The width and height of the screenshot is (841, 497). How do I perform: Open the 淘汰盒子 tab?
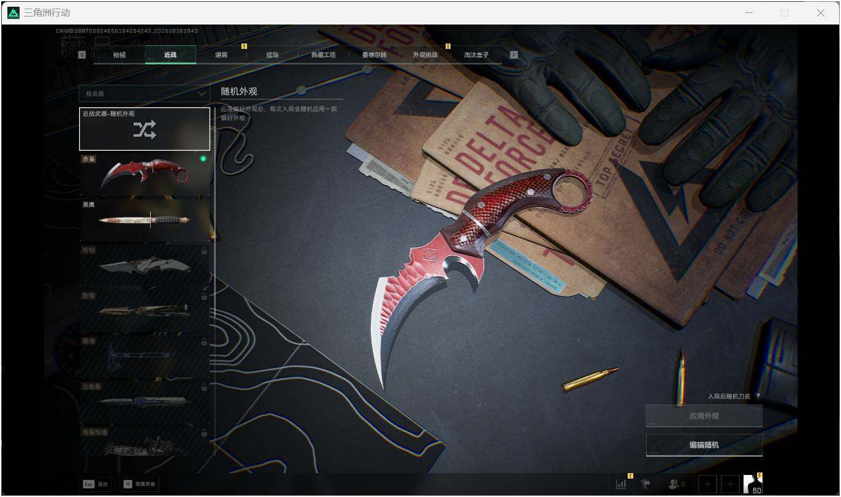click(476, 55)
